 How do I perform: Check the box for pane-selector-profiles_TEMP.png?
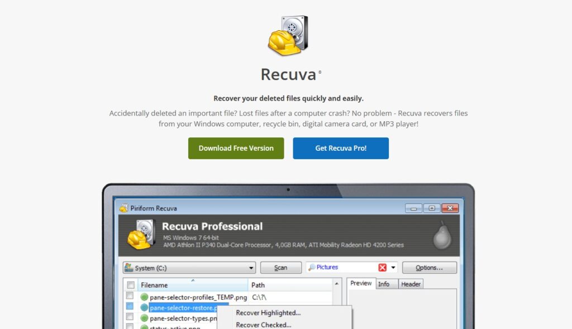point(130,296)
